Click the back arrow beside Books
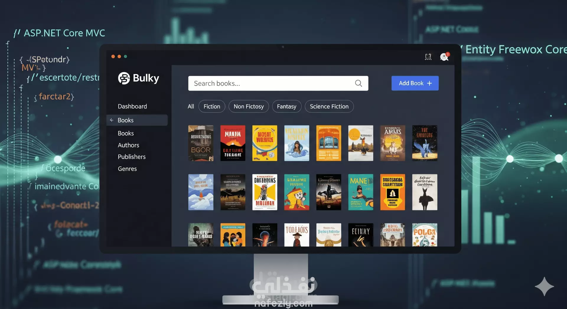Screen dimensions: 567x309 [112, 120]
